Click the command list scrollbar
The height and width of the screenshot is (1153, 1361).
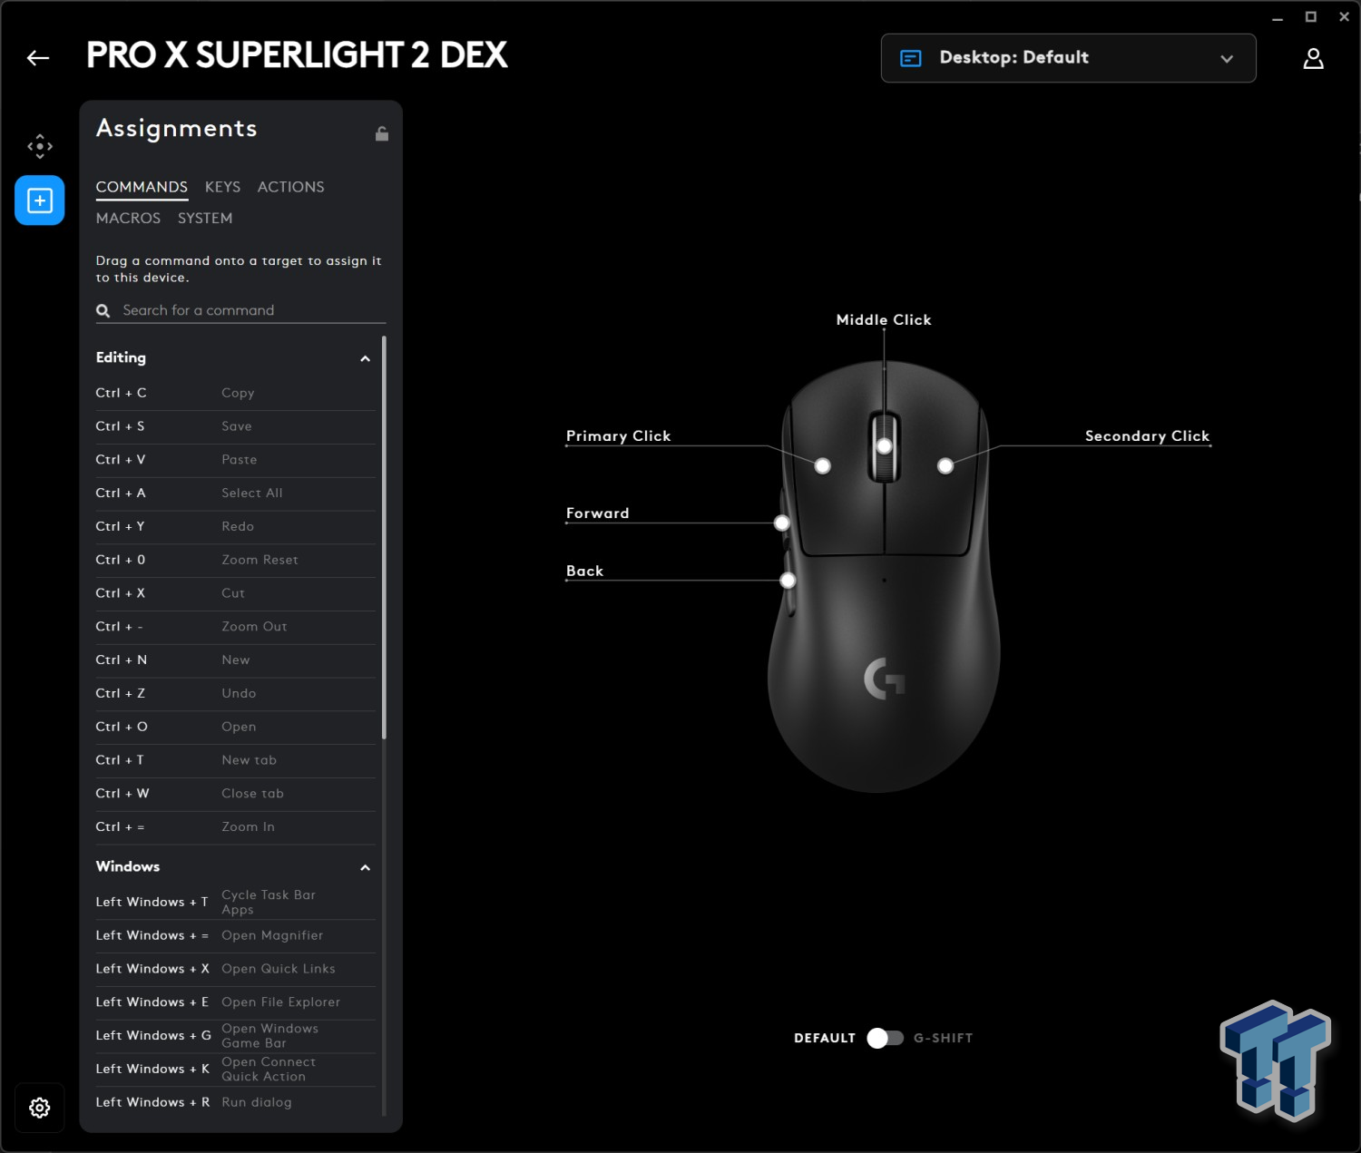[384, 544]
